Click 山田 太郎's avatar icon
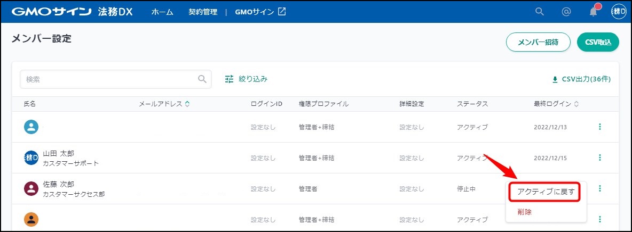Viewport: 632px width, 232px height. 31,158
